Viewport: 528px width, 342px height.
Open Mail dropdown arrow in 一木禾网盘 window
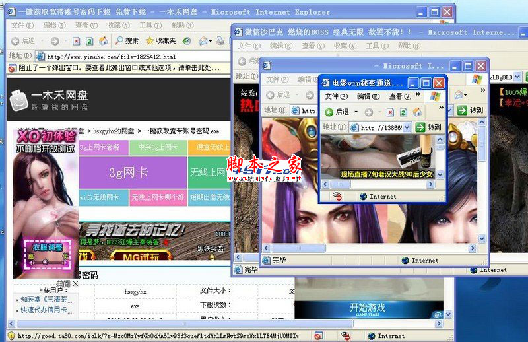point(211,41)
